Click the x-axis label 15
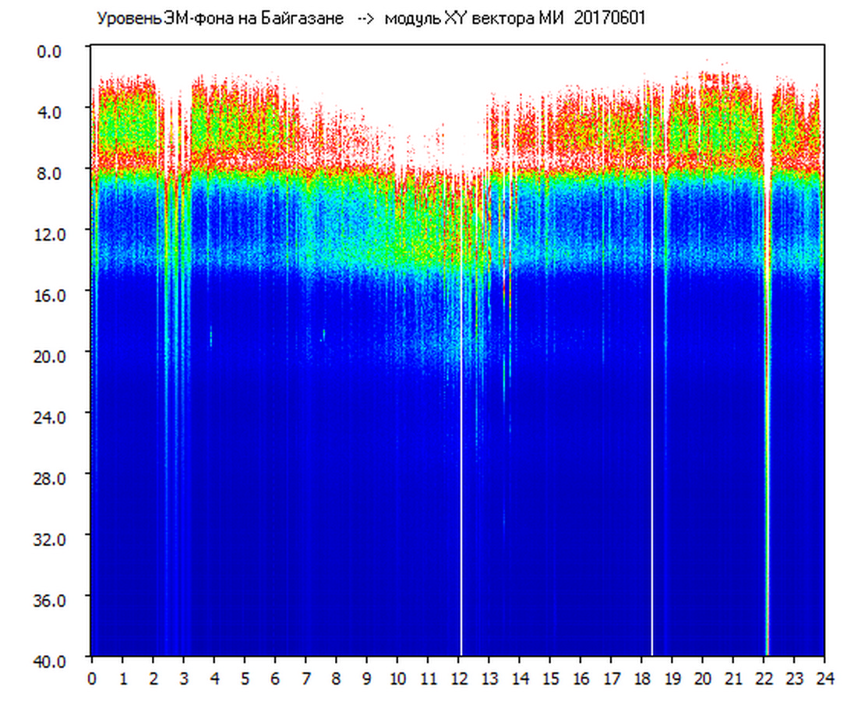Screen dimensions: 854x701 pos(550,678)
